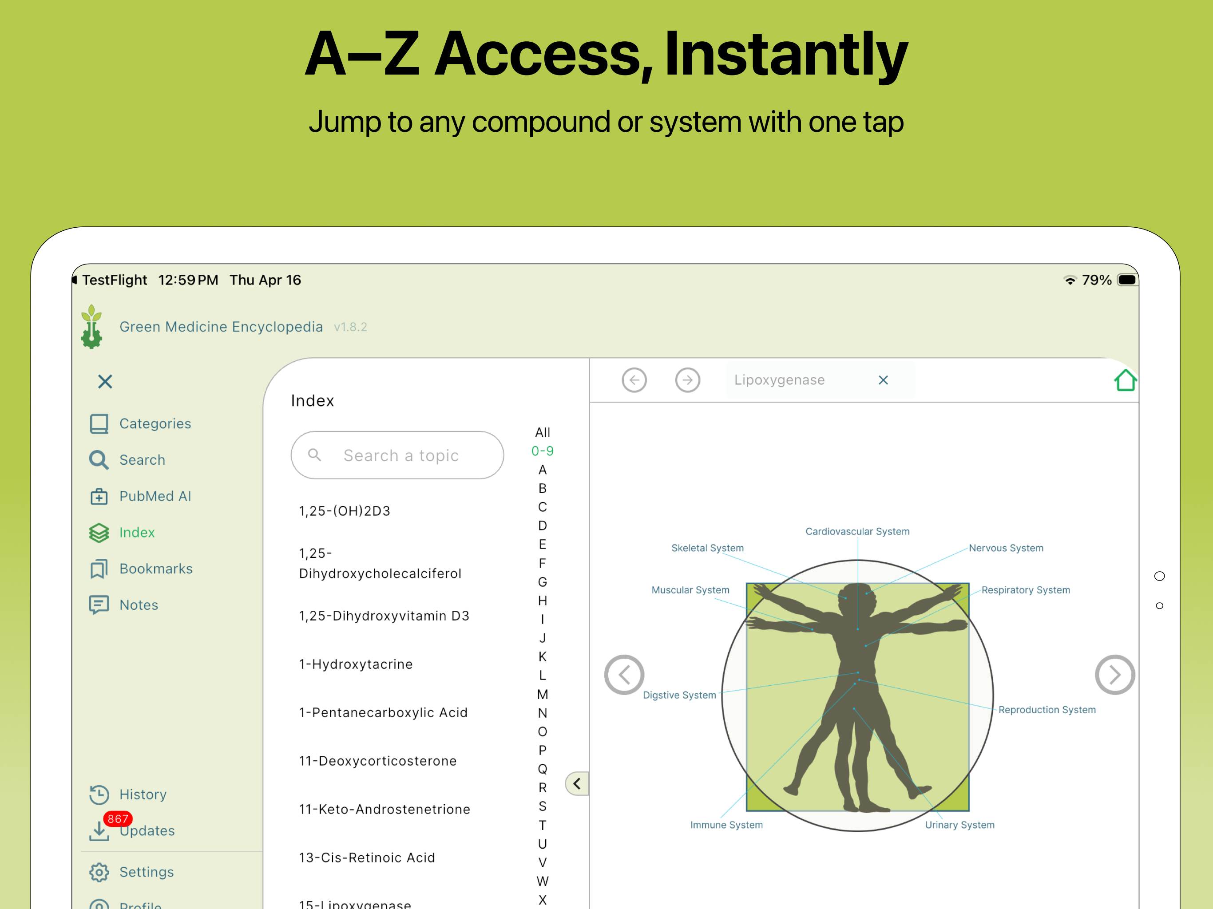Select the Reproduction System label

pyautogui.click(x=1047, y=709)
